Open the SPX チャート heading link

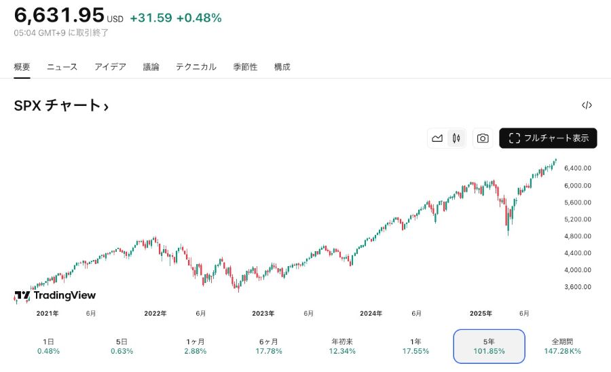click(61, 106)
